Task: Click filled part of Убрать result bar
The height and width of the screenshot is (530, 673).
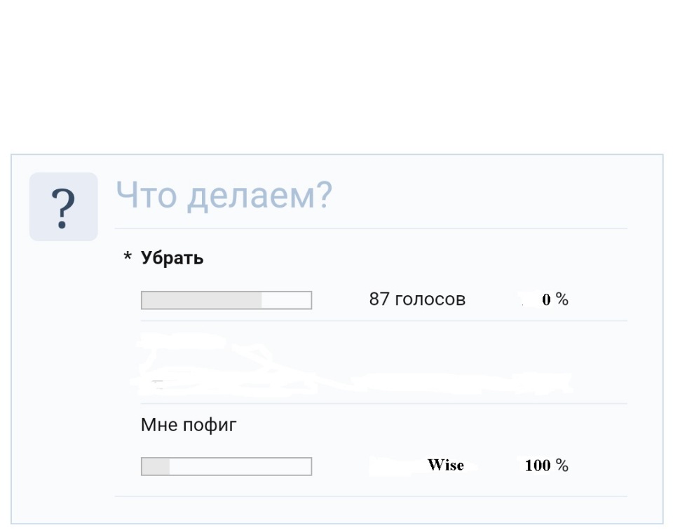Action: [x=201, y=301]
